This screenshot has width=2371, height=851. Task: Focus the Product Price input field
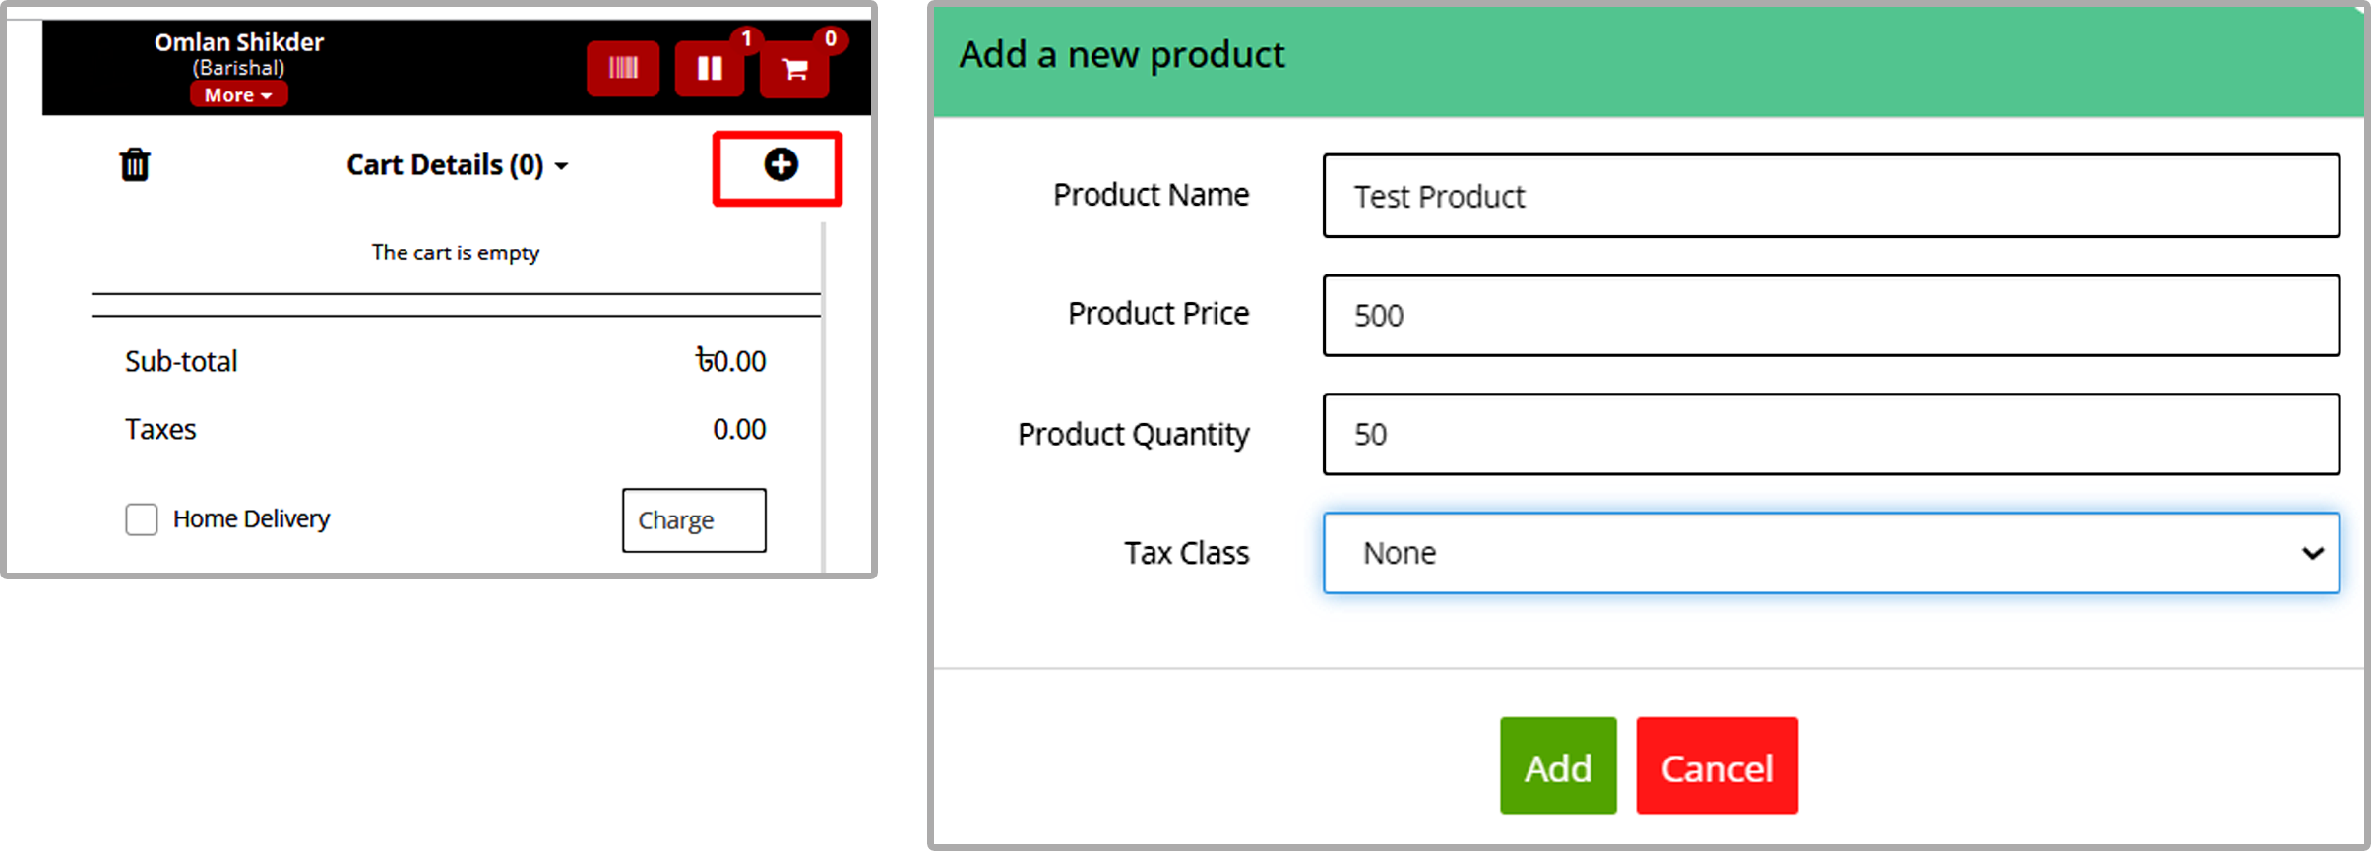[x=1831, y=315]
